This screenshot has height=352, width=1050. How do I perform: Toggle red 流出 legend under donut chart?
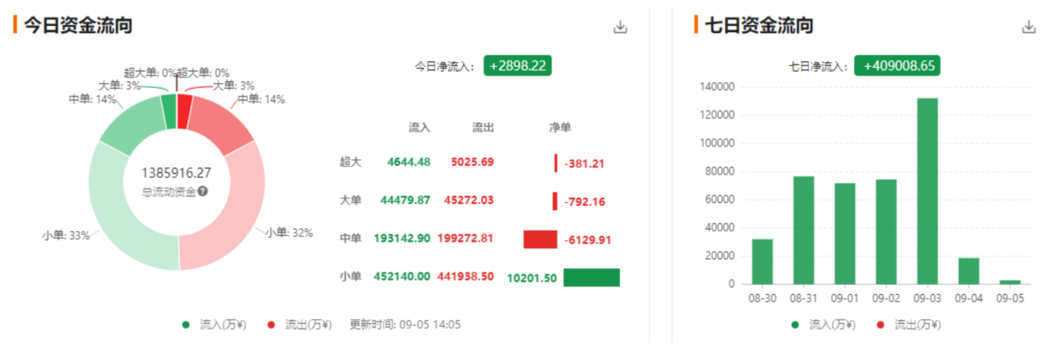300,325
